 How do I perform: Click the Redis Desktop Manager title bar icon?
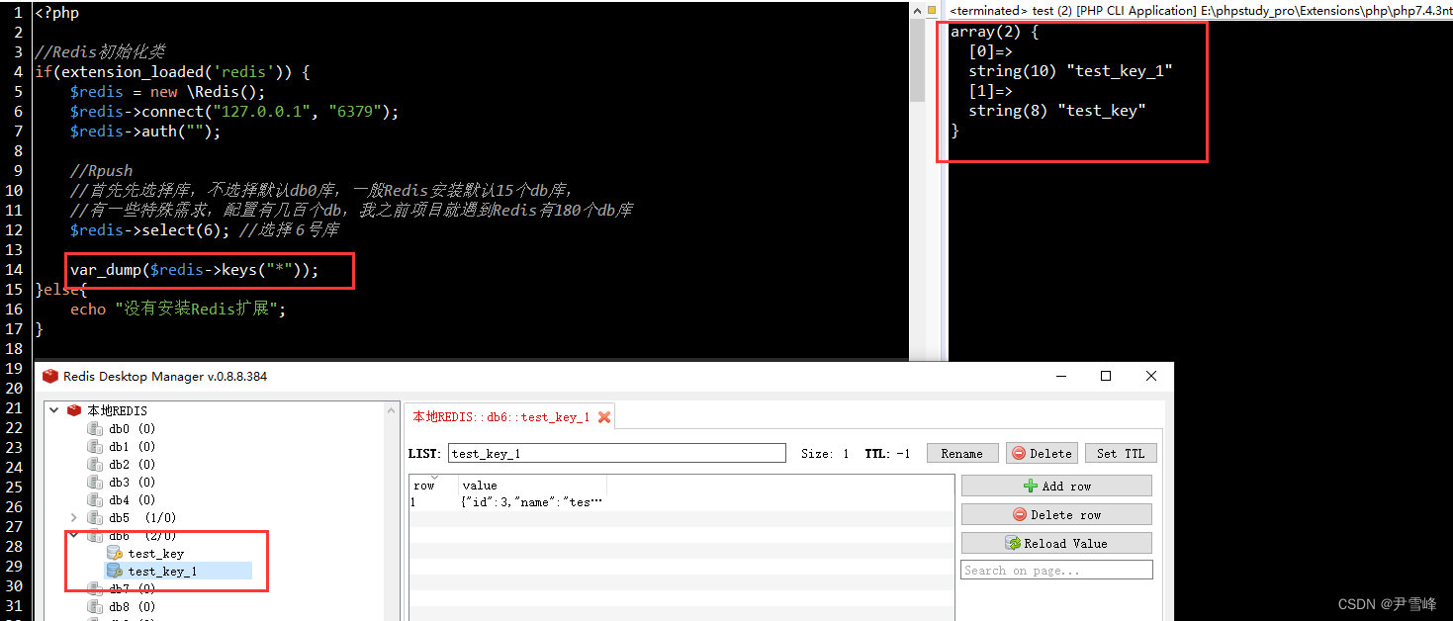click(x=50, y=376)
